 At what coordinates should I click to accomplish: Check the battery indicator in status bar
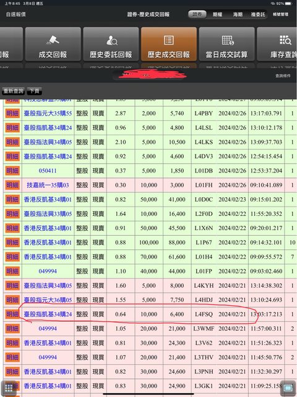(x=288, y=4)
